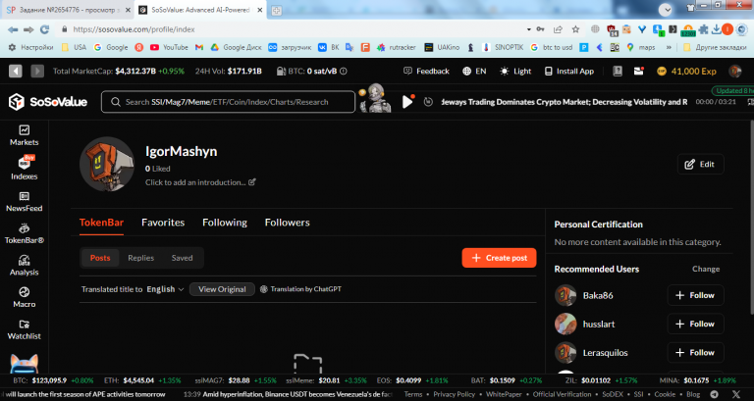
Task: Open NewsFeed in the left sidebar
Action: [24, 202]
